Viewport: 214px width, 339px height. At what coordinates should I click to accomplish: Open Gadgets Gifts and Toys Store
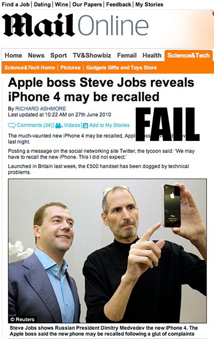tap(121, 68)
